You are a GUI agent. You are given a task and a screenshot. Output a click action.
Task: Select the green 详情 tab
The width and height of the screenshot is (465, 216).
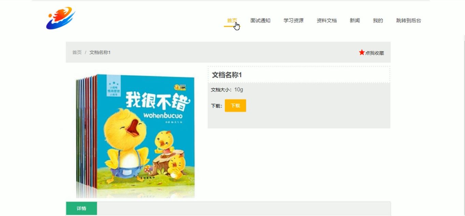81,209
